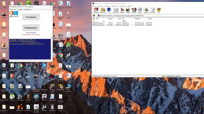
Task: Click the Добавить (Add) icon in WinRAR toolbar
Action: pyautogui.click(x=96, y=10)
